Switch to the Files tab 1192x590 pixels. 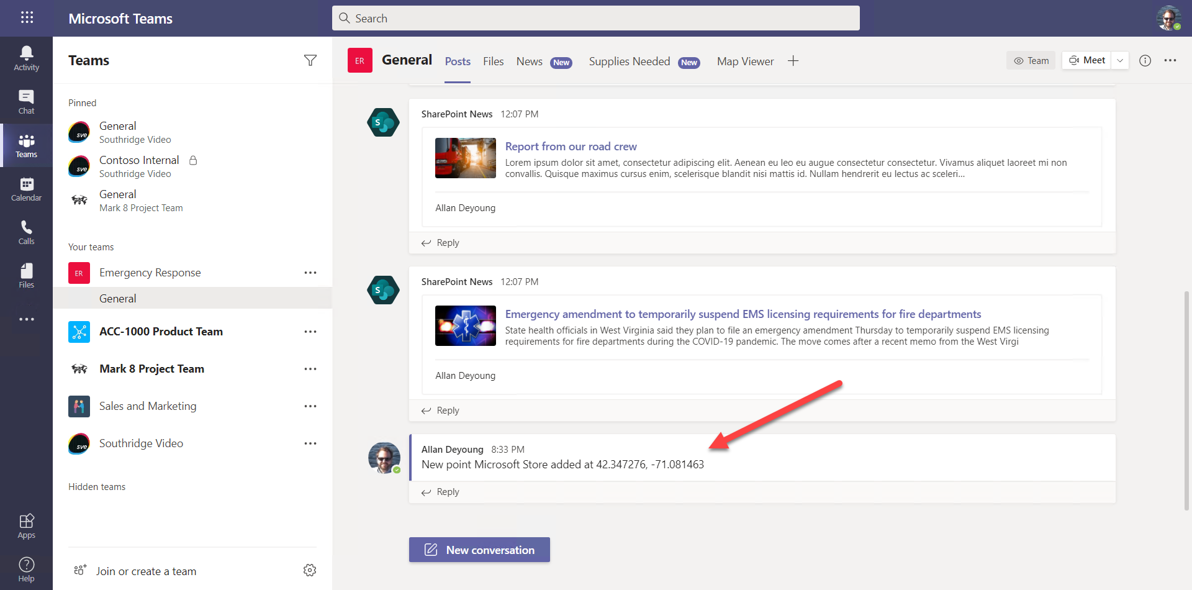coord(494,61)
